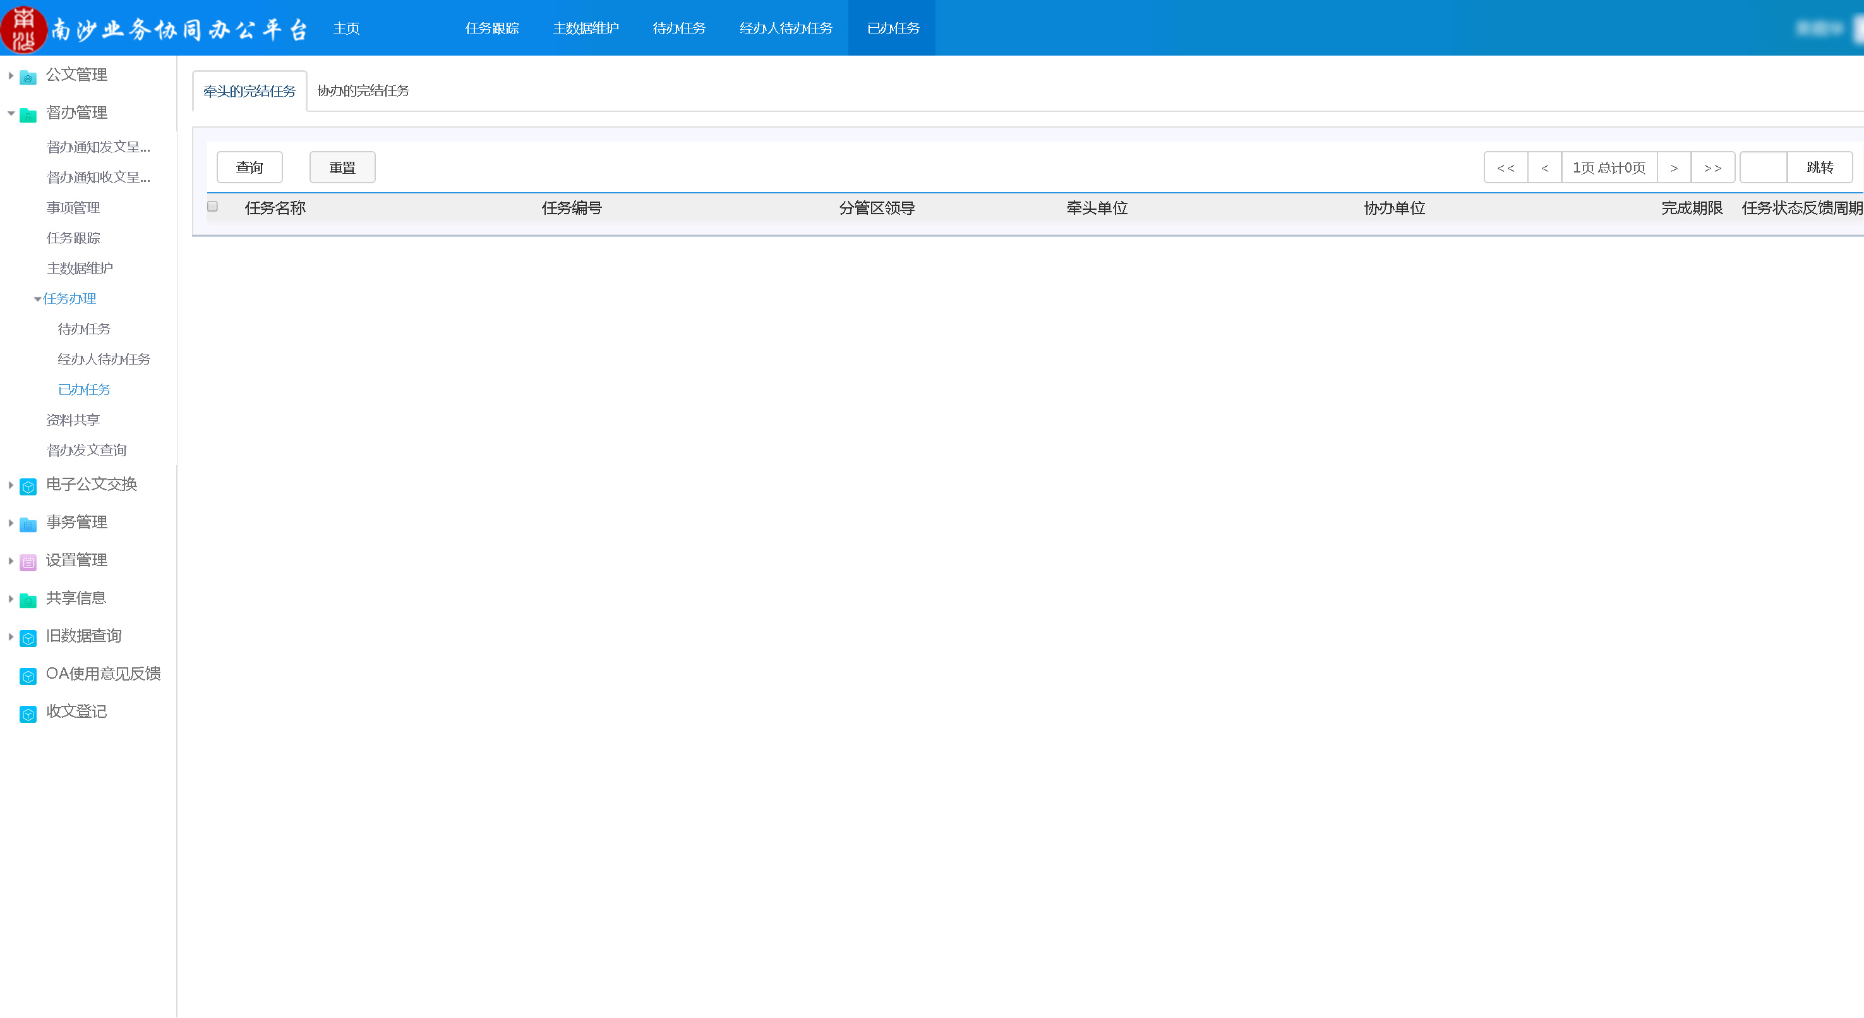Click the 重置 button
The height and width of the screenshot is (1018, 1864).
click(342, 167)
